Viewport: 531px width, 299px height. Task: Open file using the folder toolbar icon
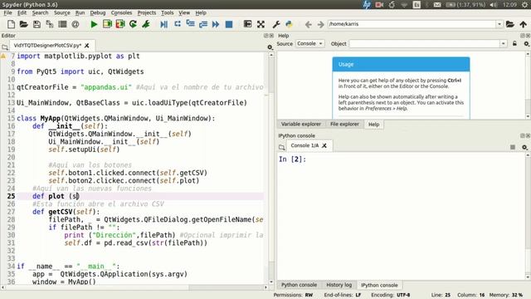tap(24, 24)
